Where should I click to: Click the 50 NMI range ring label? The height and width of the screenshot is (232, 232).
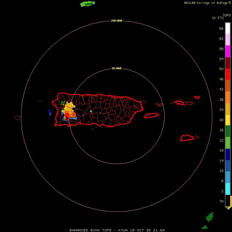[x=117, y=68]
